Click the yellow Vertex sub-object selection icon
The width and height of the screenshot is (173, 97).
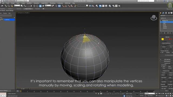coord(162,39)
